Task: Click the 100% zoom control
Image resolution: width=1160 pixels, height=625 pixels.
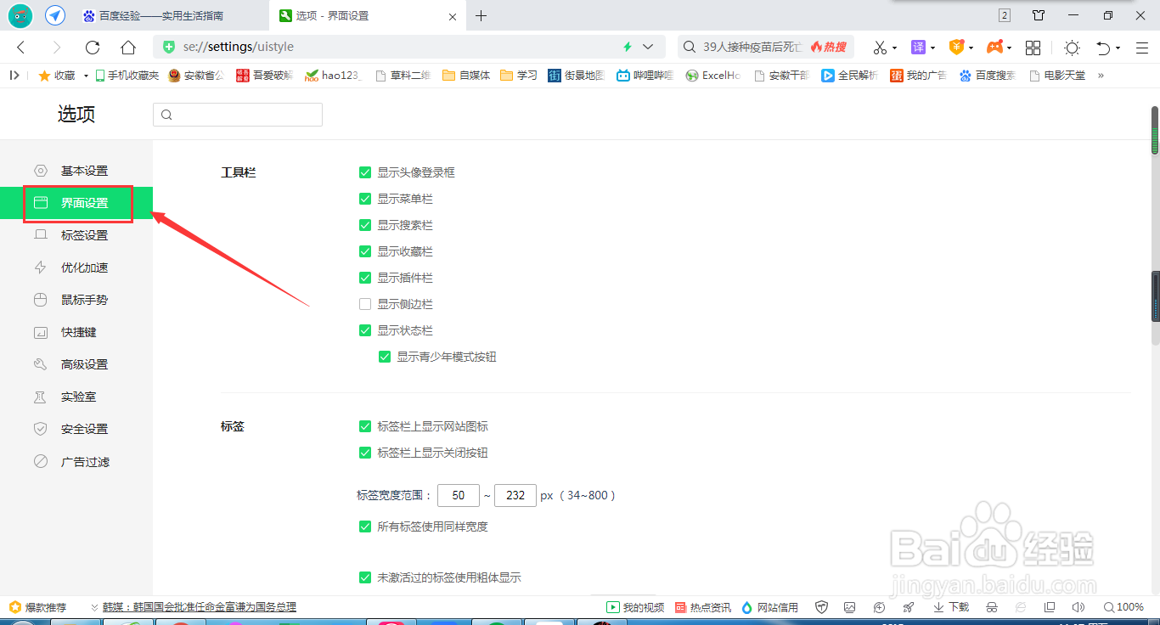Action: point(1125,606)
